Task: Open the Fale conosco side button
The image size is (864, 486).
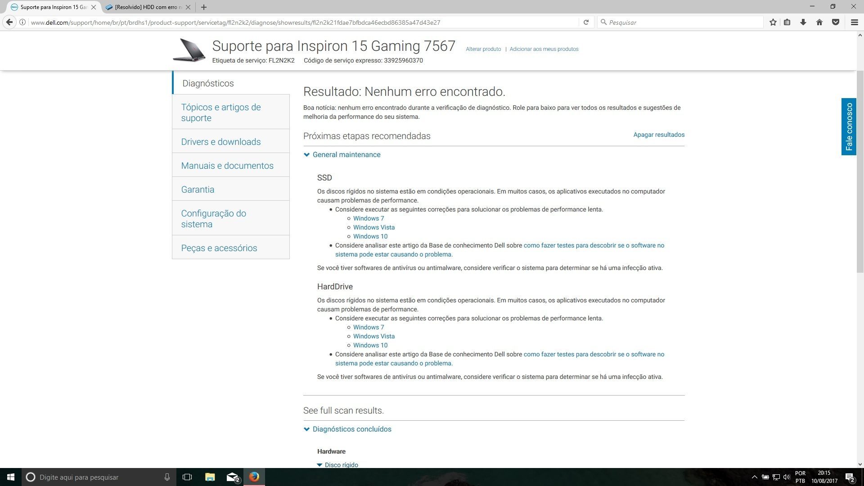Action: coord(849,126)
